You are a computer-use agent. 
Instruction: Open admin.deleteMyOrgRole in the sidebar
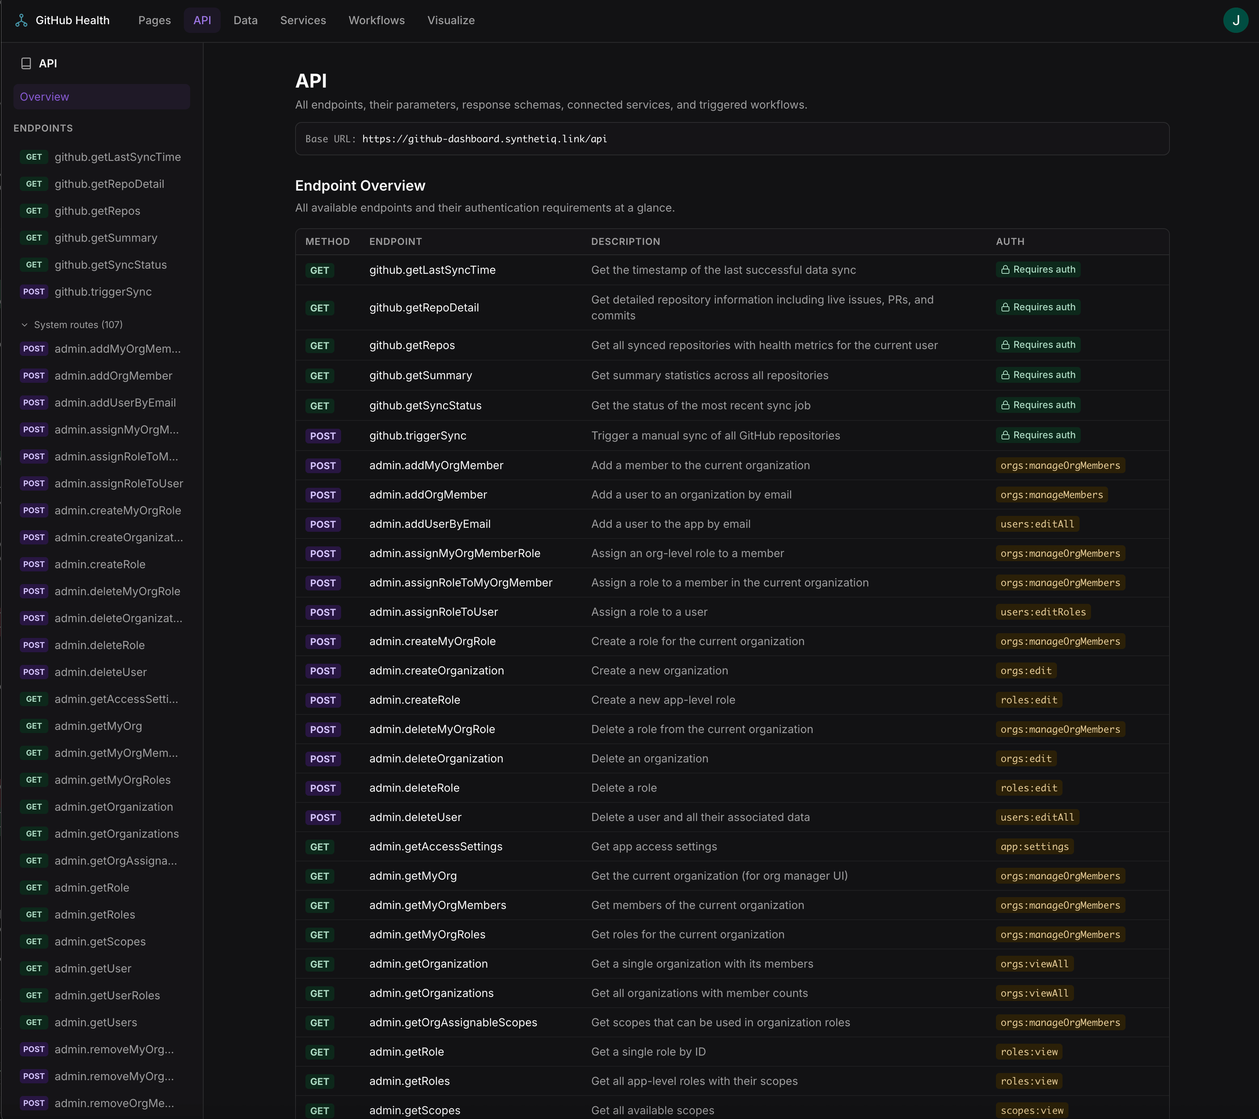(x=102, y=592)
